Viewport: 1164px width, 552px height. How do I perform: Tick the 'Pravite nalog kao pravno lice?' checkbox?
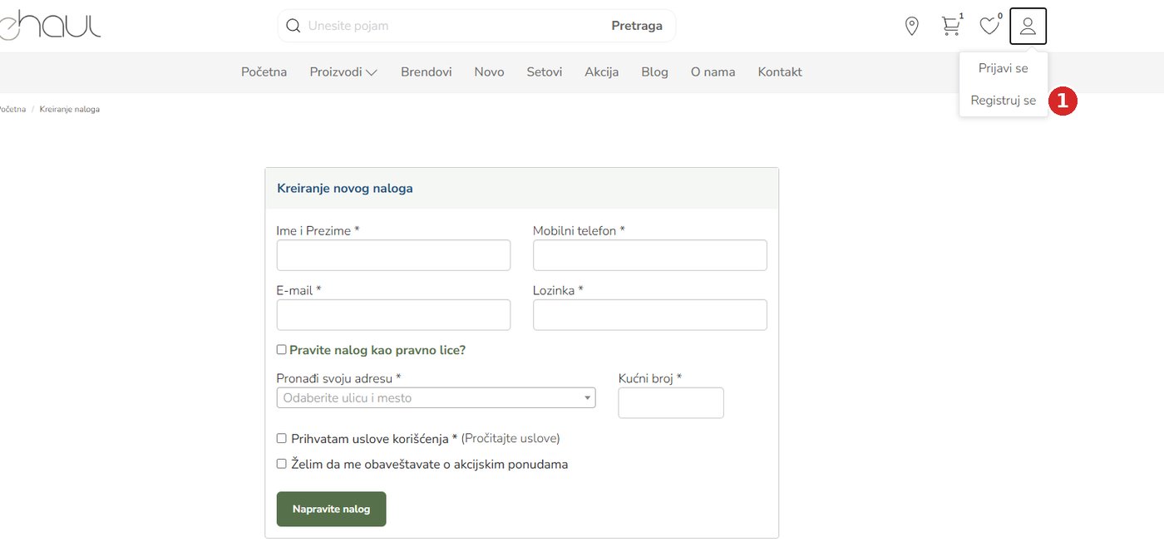point(281,350)
